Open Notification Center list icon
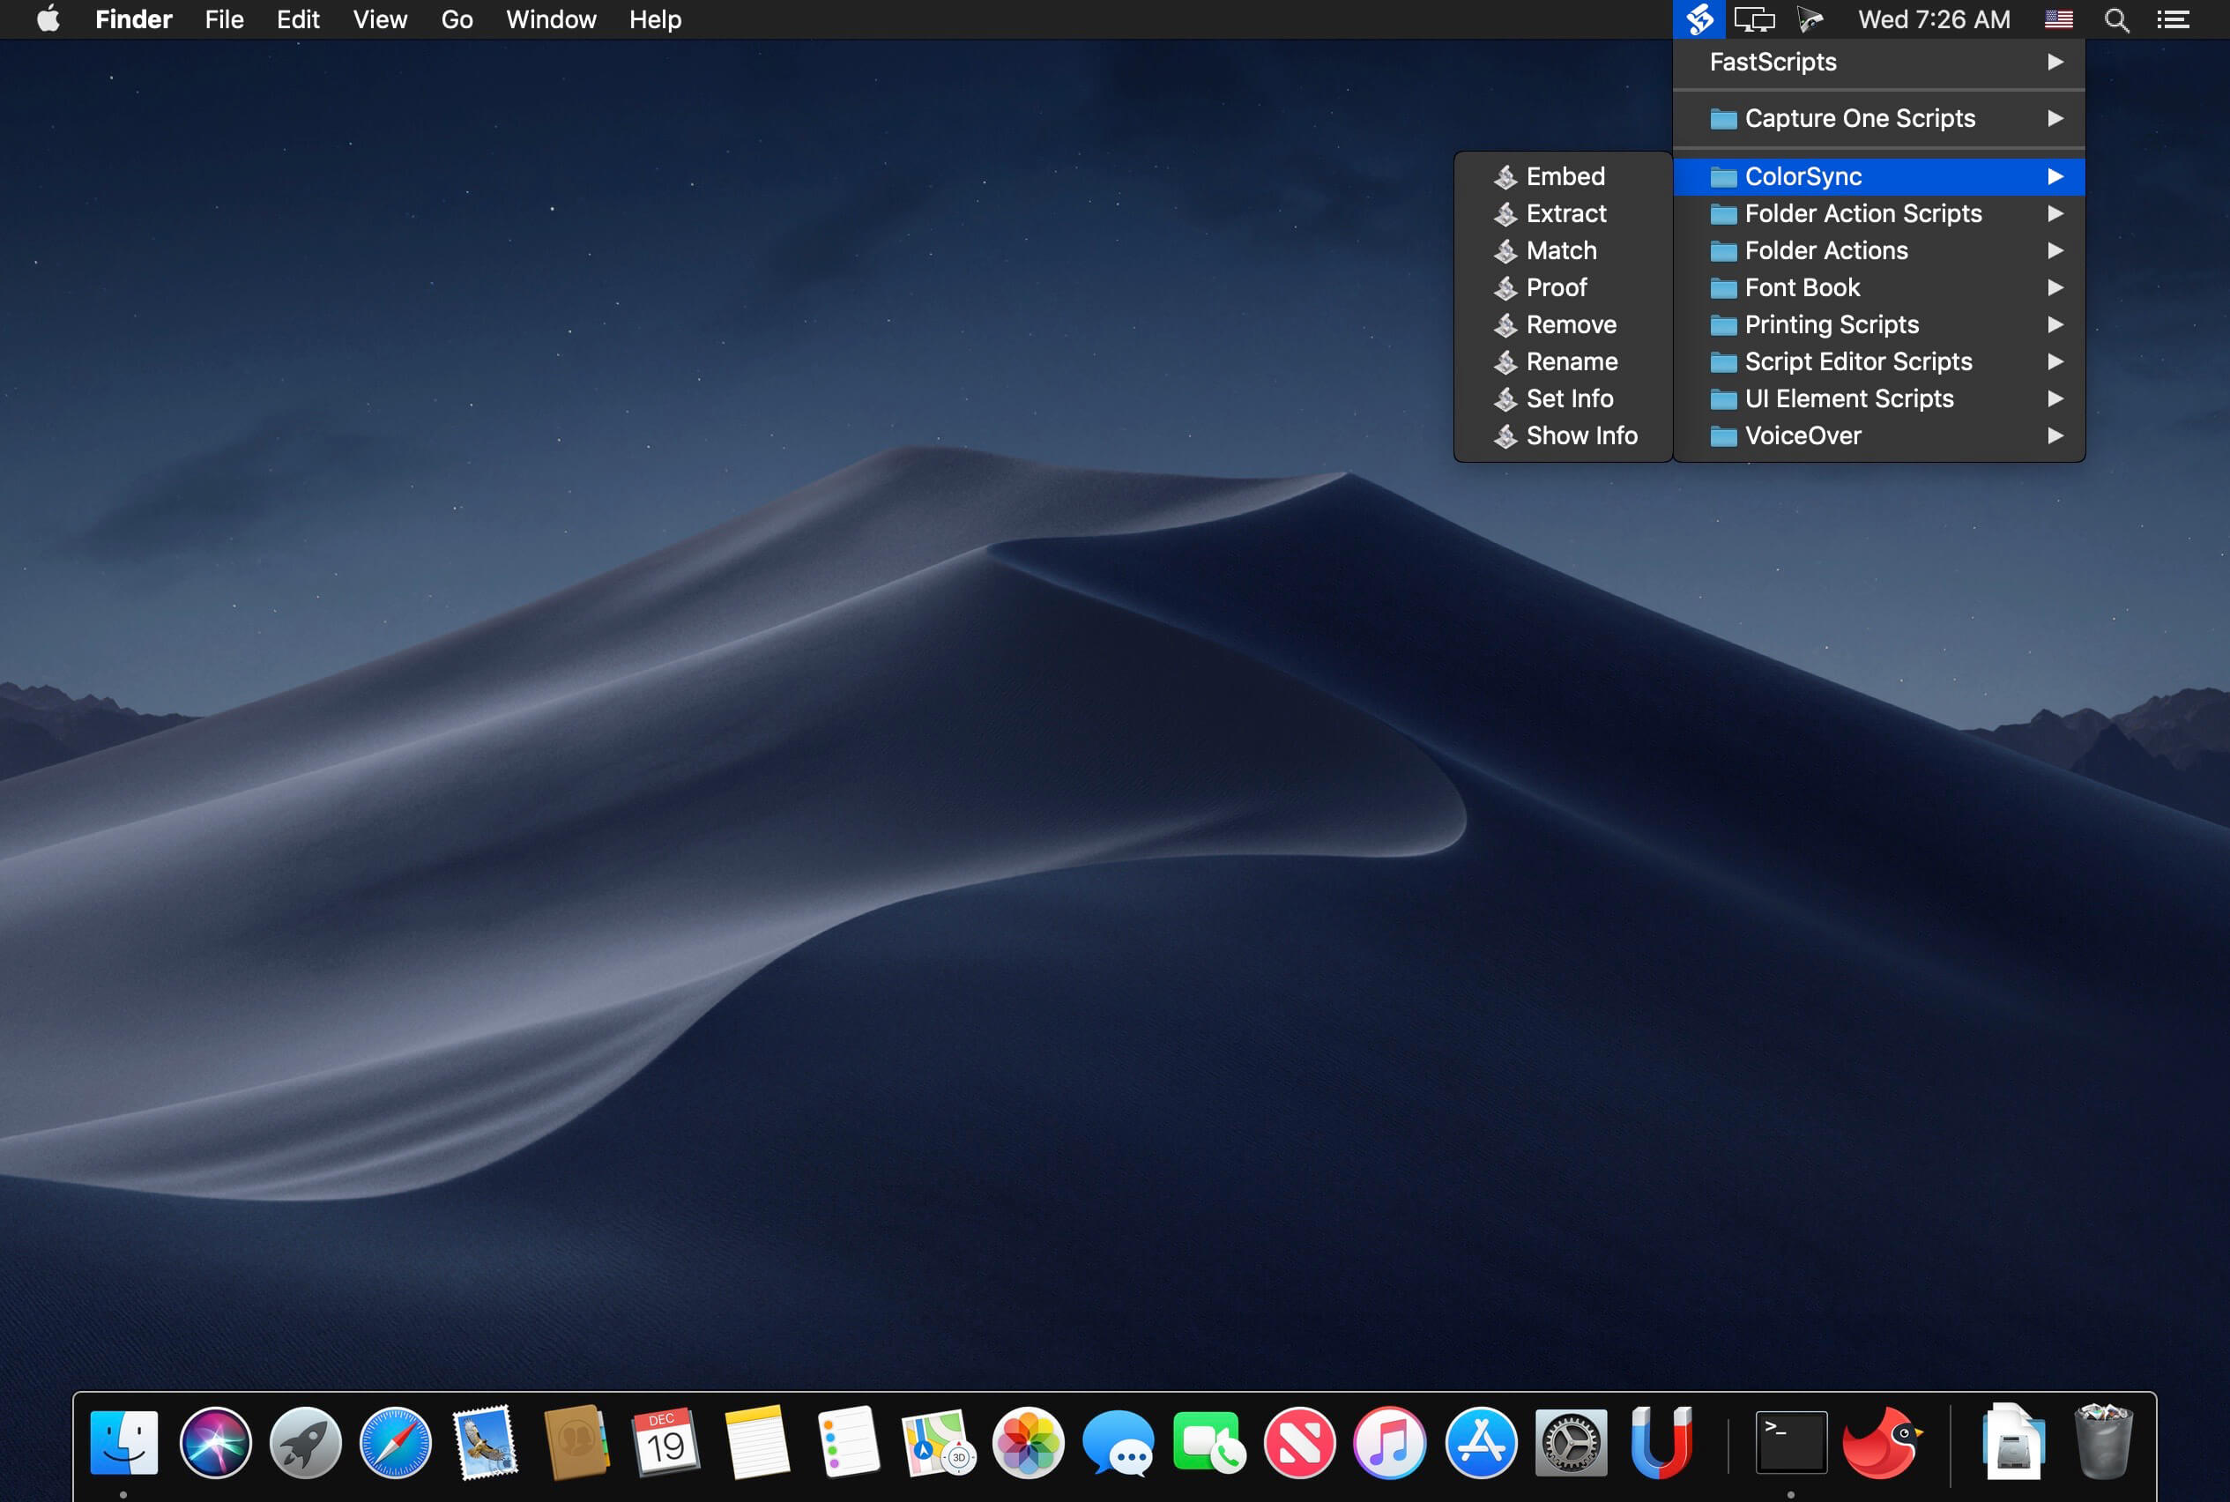Screen dimensions: 2230x1502 (2173, 20)
